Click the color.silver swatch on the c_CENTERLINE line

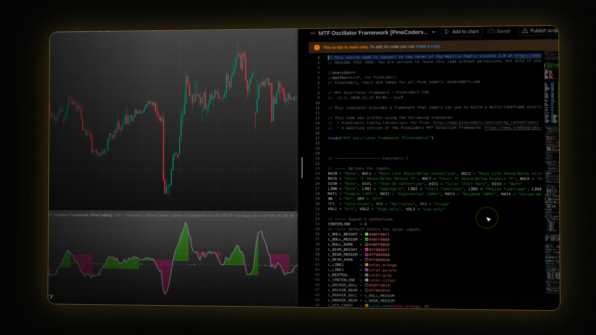click(367, 280)
